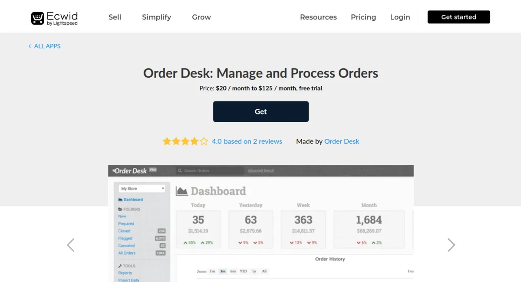The height and width of the screenshot is (282, 521).
Task: Click the left carousel arrow
Action: (x=70, y=245)
